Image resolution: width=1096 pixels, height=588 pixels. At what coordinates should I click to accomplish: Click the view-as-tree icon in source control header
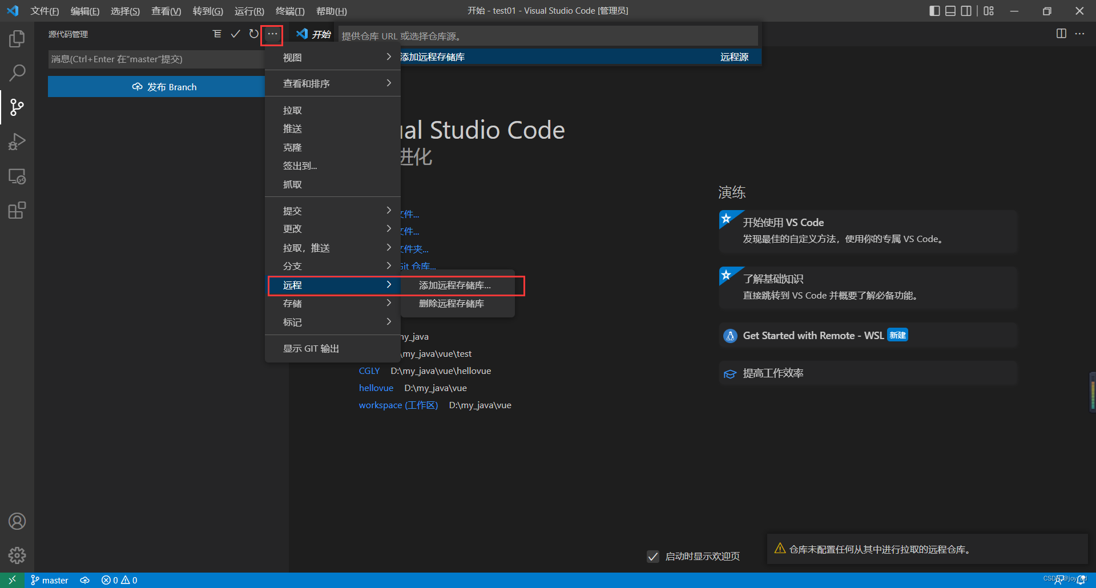[x=217, y=34]
